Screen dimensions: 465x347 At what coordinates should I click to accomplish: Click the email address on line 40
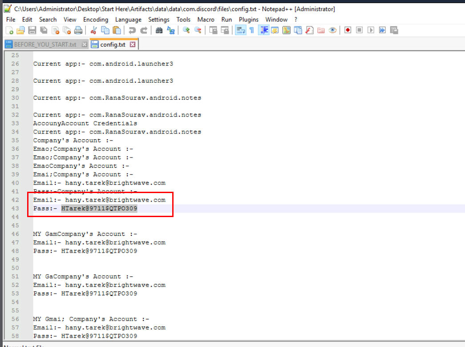(x=115, y=183)
